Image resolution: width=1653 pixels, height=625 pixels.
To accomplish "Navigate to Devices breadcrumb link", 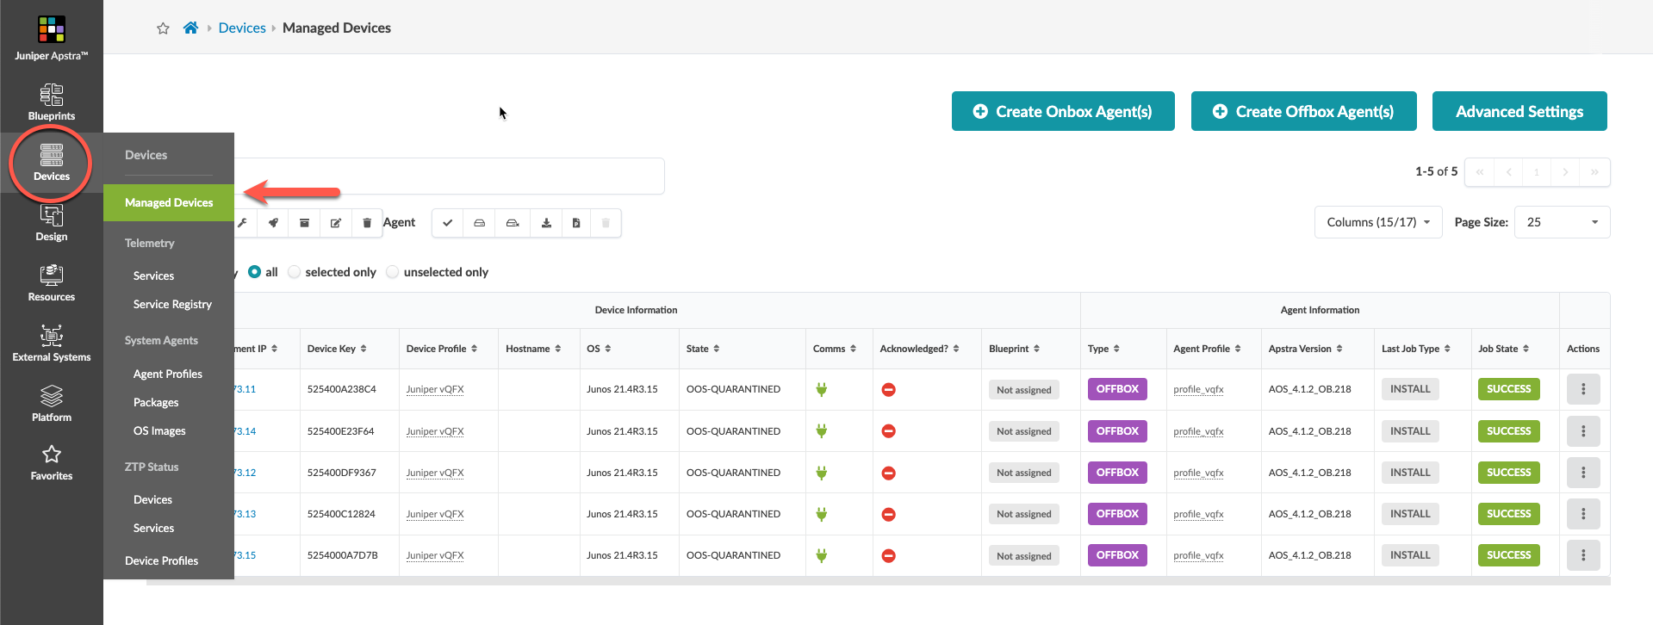I will (x=242, y=28).
